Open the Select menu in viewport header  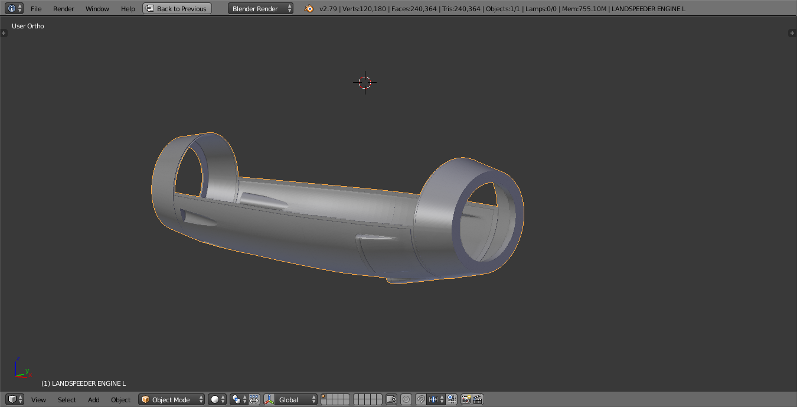click(x=67, y=400)
